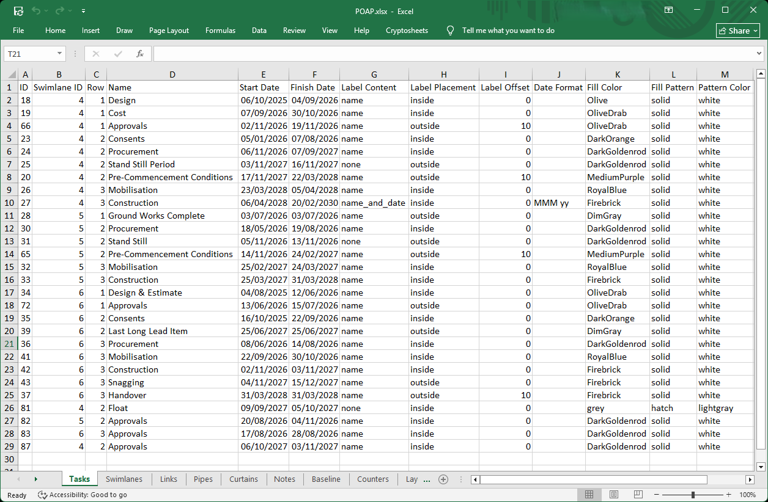This screenshot has height=502, width=768.
Task: Select the Review ribbon tab
Action: click(x=294, y=31)
